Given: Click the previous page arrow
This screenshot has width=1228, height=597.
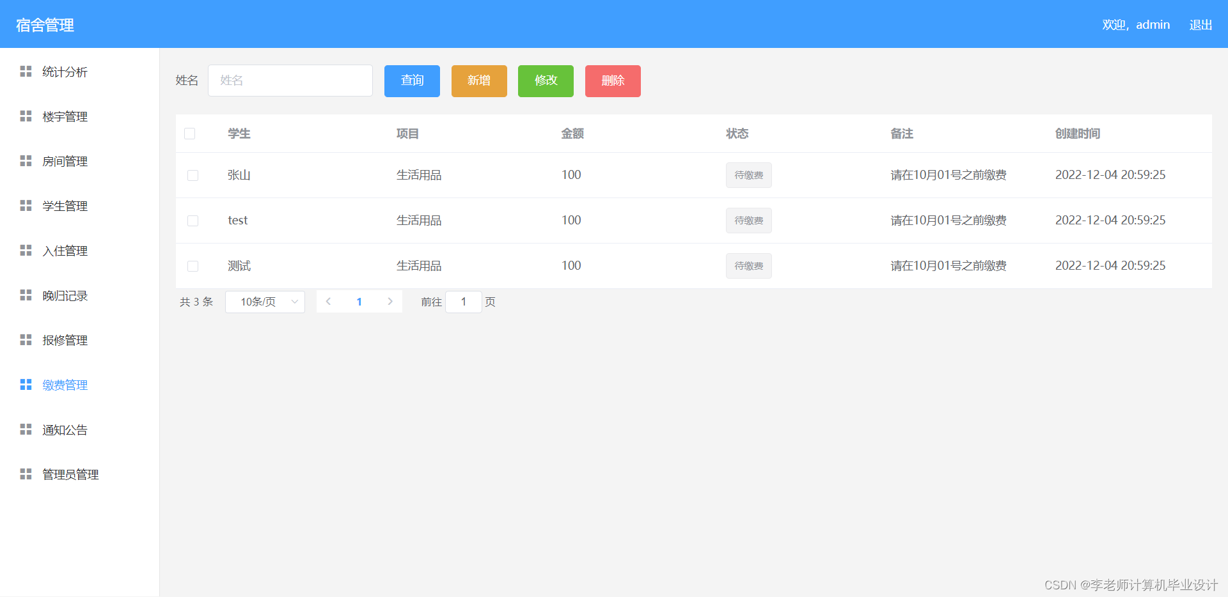Looking at the screenshot, I should pos(328,301).
